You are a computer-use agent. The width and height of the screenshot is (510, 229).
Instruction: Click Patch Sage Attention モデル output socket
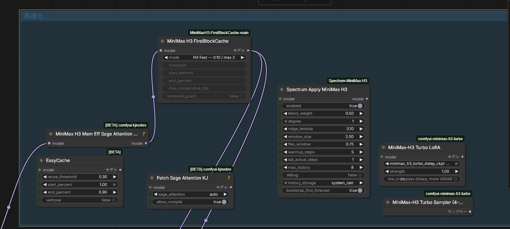point(231,187)
